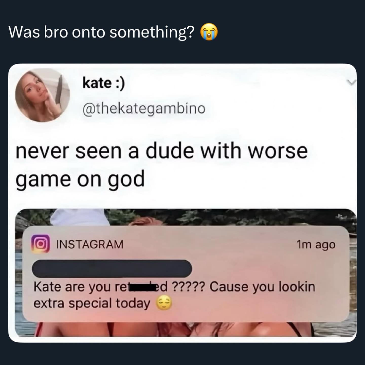
Task: Click the 'extra special today' message line
Action: [103, 303]
